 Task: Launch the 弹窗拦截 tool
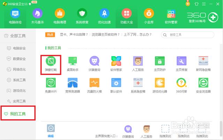tap(51, 64)
